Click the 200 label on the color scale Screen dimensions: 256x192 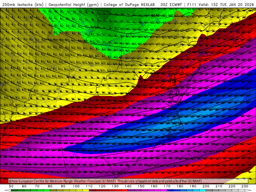coord(206,186)
